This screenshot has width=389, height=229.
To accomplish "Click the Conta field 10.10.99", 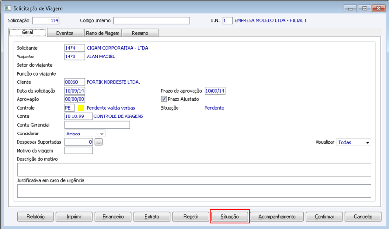I will (x=79, y=116).
